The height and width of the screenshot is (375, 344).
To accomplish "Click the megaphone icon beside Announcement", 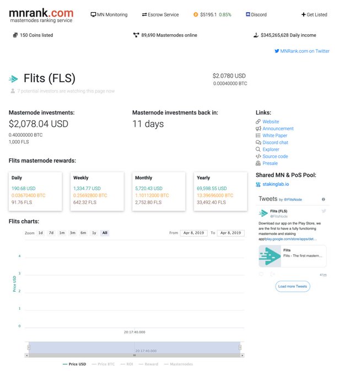I will 258,128.
